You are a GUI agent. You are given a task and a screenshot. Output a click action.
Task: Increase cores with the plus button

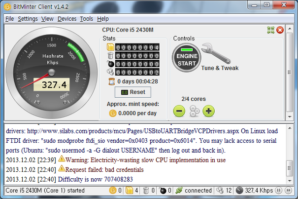tap(208, 111)
